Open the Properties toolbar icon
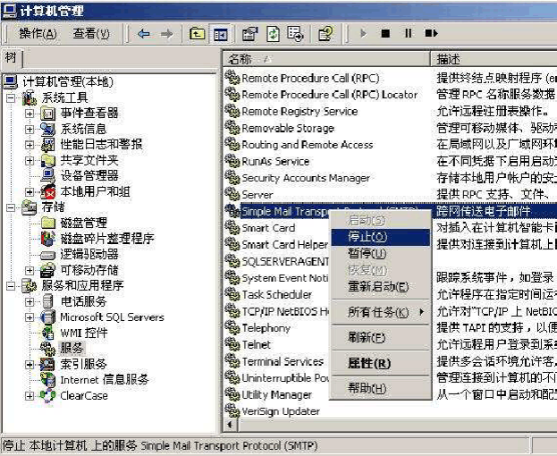Screen dimensions: 557x456 click(249, 34)
